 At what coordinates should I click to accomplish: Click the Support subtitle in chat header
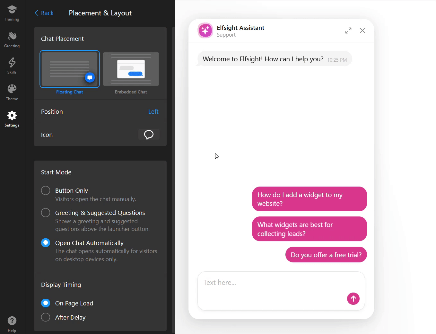click(x=226, y=35)
